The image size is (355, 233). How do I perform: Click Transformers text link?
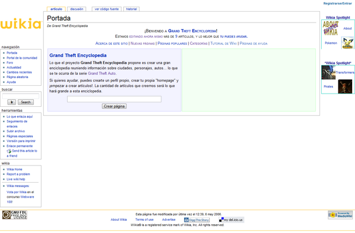pos(345,73)
